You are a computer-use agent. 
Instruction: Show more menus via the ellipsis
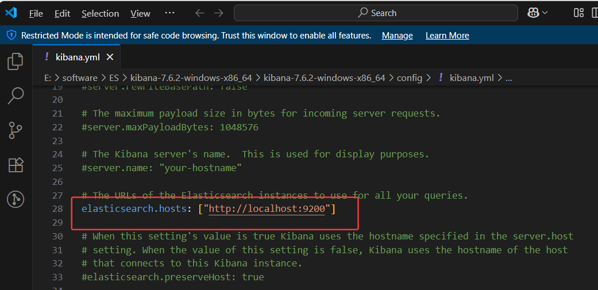click(x=169, y=13)
